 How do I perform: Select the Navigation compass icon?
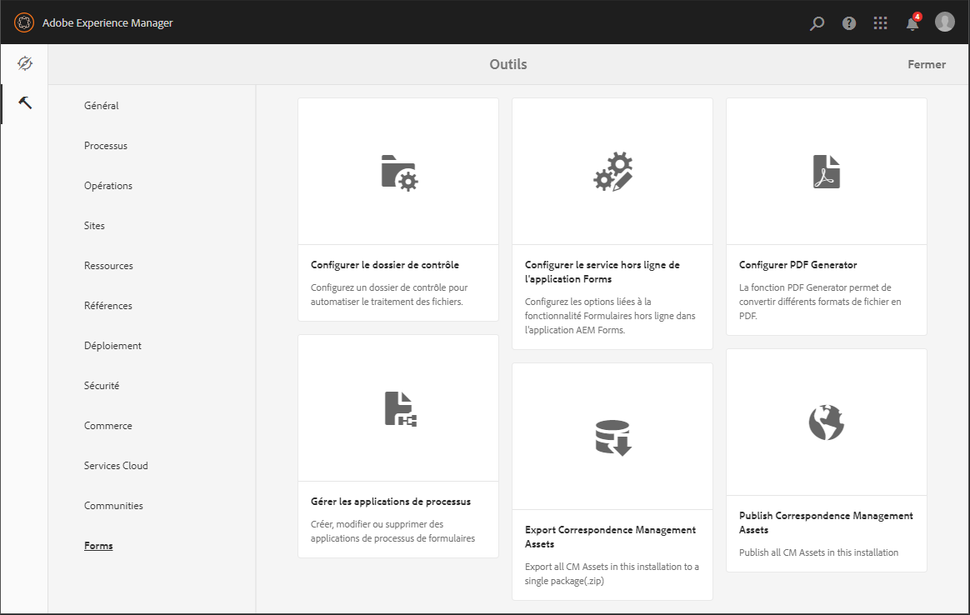25,63
